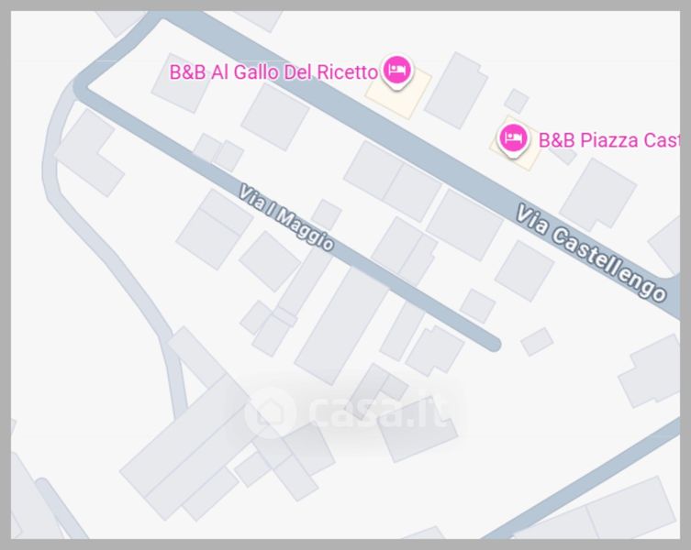Select the B&B Piazza Cast hotel pin

click(513, 139)
